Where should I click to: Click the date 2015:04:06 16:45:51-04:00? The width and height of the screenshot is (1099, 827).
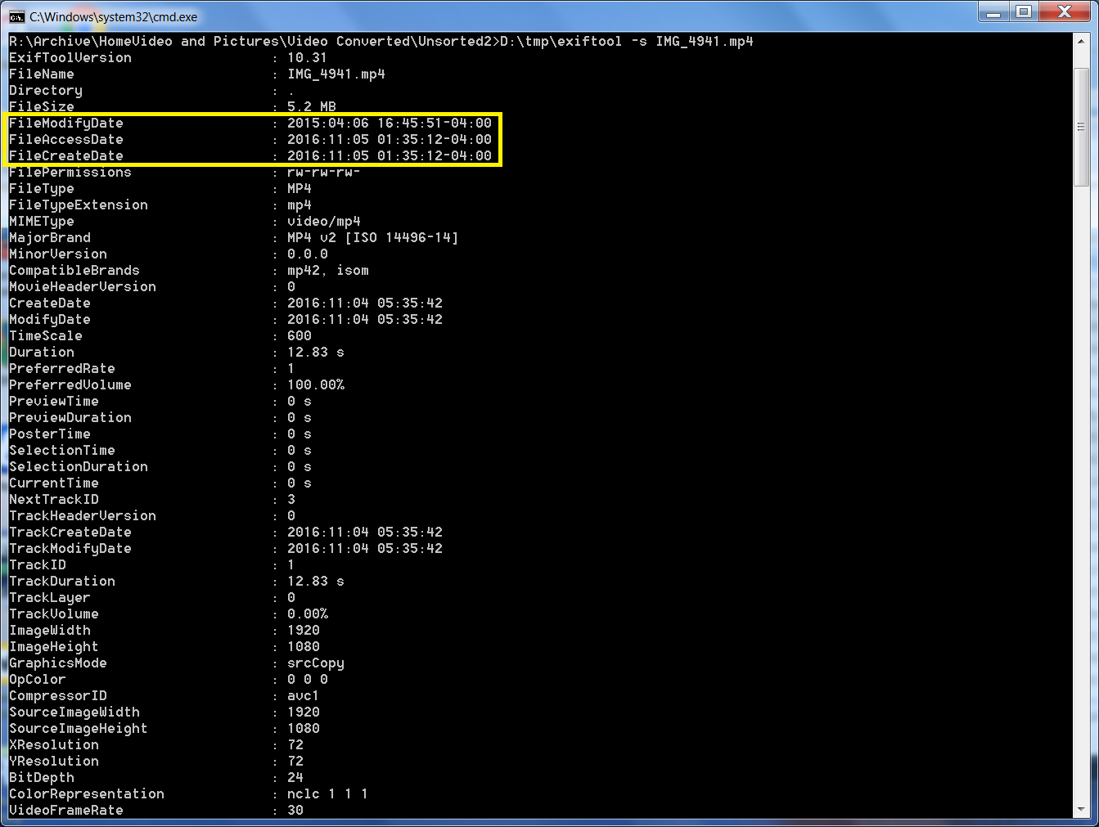[390, 124]
